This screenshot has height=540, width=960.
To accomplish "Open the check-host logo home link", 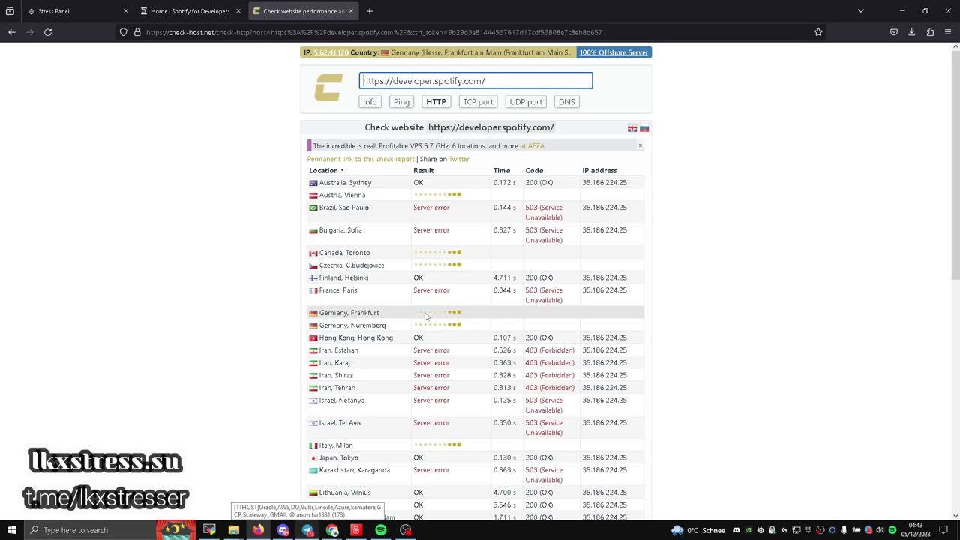I will click(x=328, y=87).
